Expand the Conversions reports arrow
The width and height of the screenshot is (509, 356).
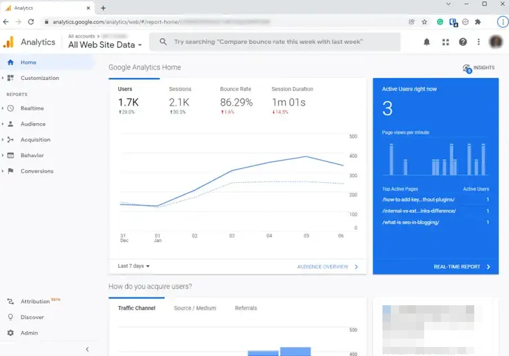coord(3,171)
